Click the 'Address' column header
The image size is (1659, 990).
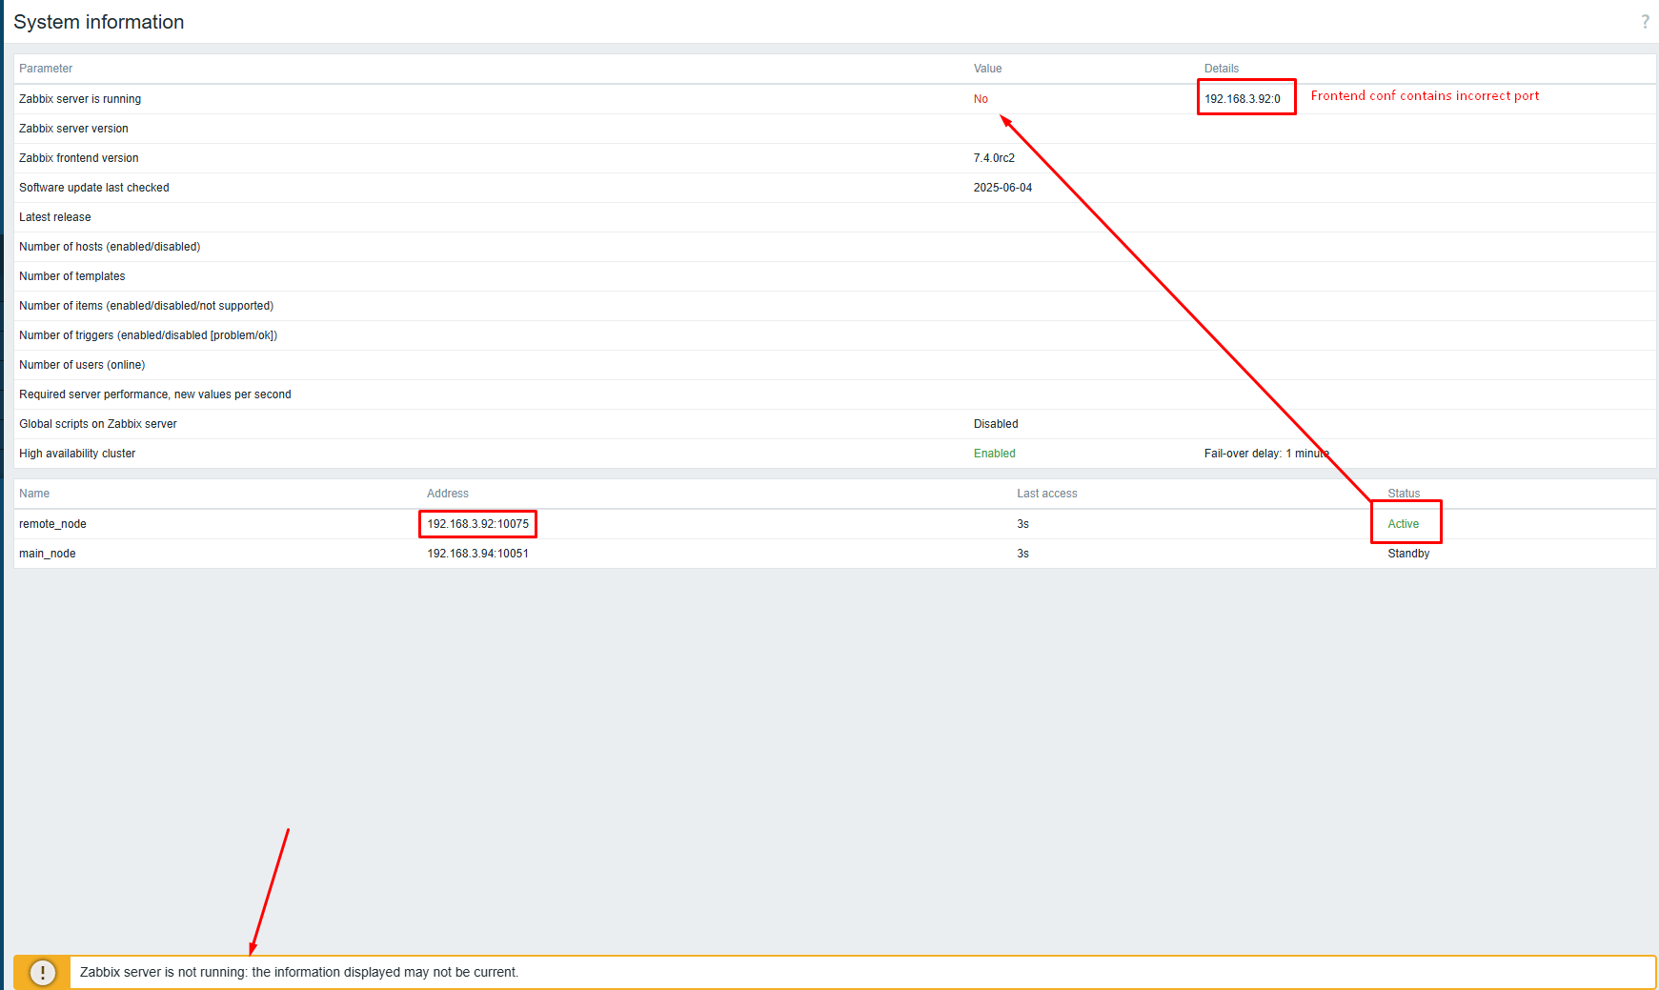448,494
